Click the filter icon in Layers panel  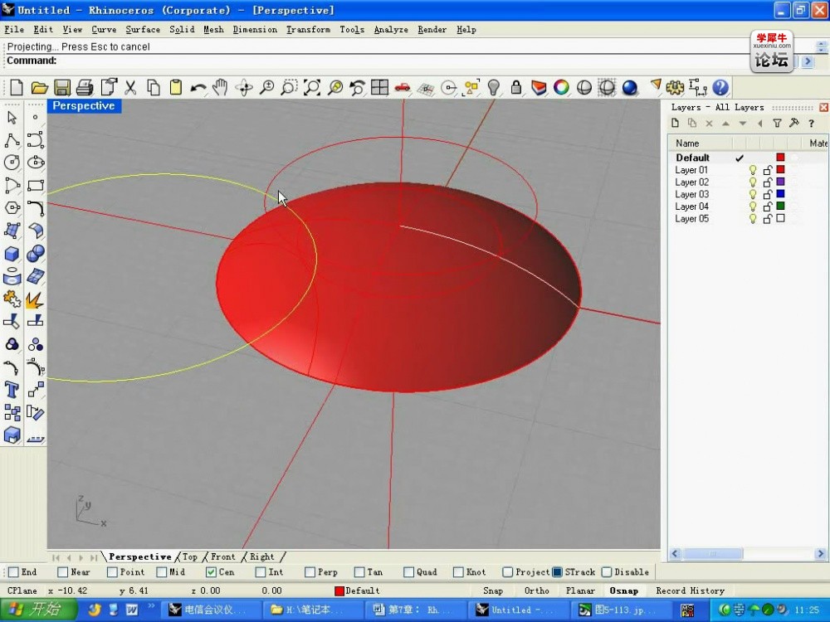pos(777,124)
